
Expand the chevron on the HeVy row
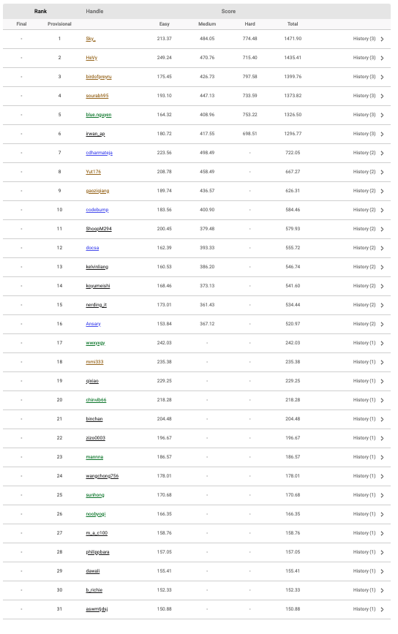pos(382,59)
